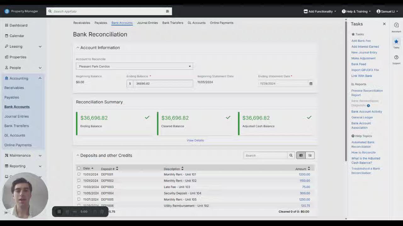Switch to the Bank Transfers top tab
Viewport: 403px width, 226px height.
(x=173, y=23)
